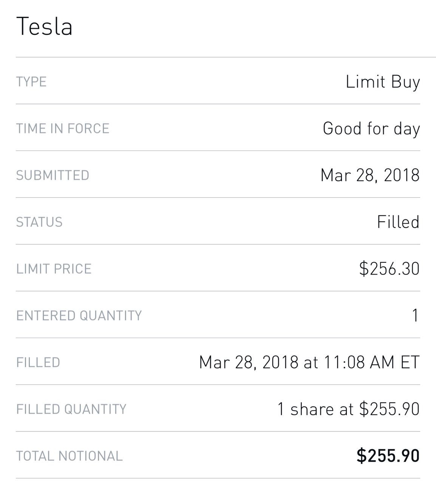Click the 1 share at $255.90 text
The width and height of the screenshot is (436, 484).
point(348,409)
